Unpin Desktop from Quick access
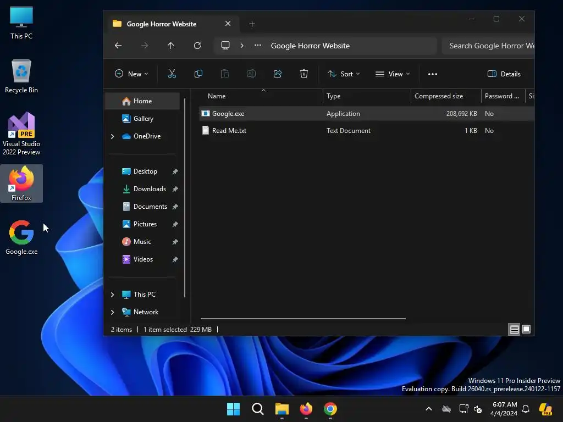The image size is (563, 422). tap(175, 171)
